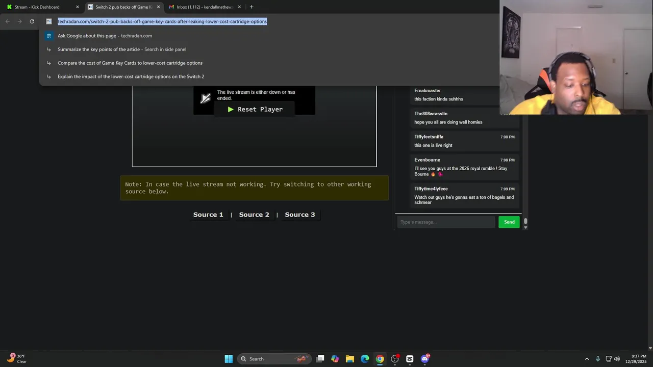Click username Evenbourne in chat

point(427,160)
